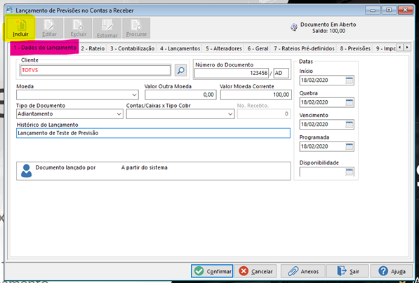
Task: Click the disabled Editar toolbar icon
Action: [49, 28]
